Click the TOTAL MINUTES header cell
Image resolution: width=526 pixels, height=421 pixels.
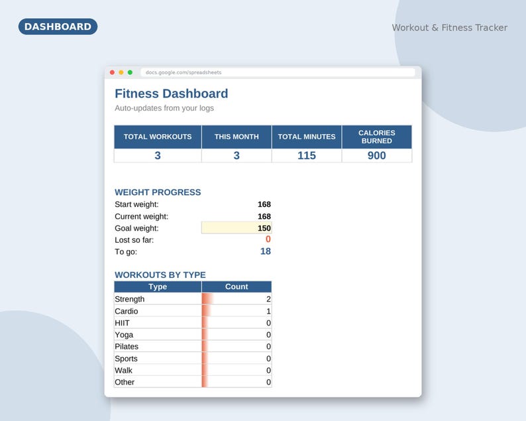tap(307, 137)
